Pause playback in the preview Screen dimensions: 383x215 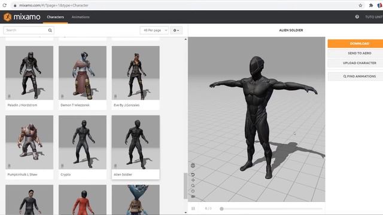coord(193,208)
